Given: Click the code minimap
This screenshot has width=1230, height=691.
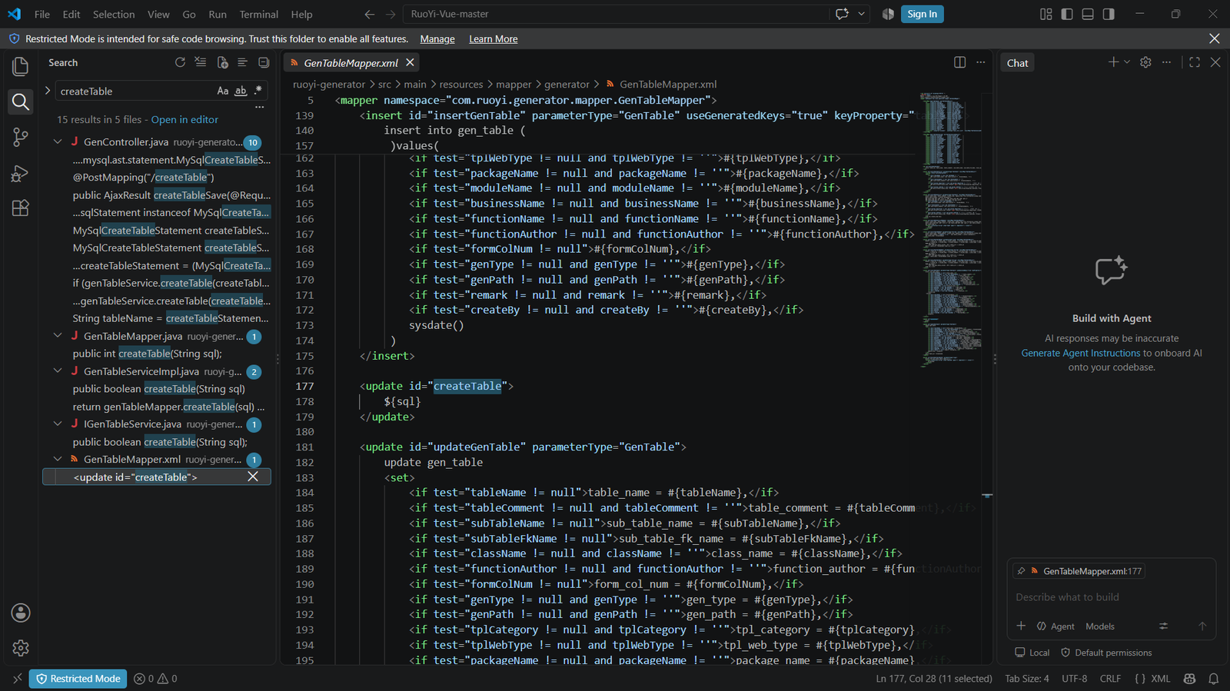Looking at the screenshot, I should coord(951,231).
